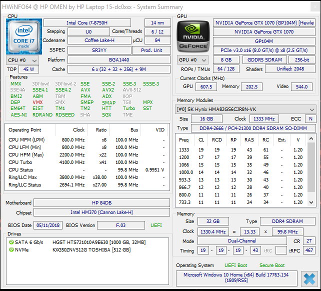321x291 pixels.
Task: Click the Microsoft Windows 10 Home OS field
Action: tap(236, 277)
